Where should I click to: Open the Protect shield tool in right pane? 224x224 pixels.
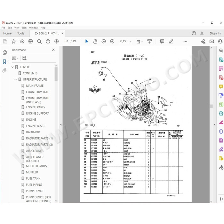coord(221,132)
